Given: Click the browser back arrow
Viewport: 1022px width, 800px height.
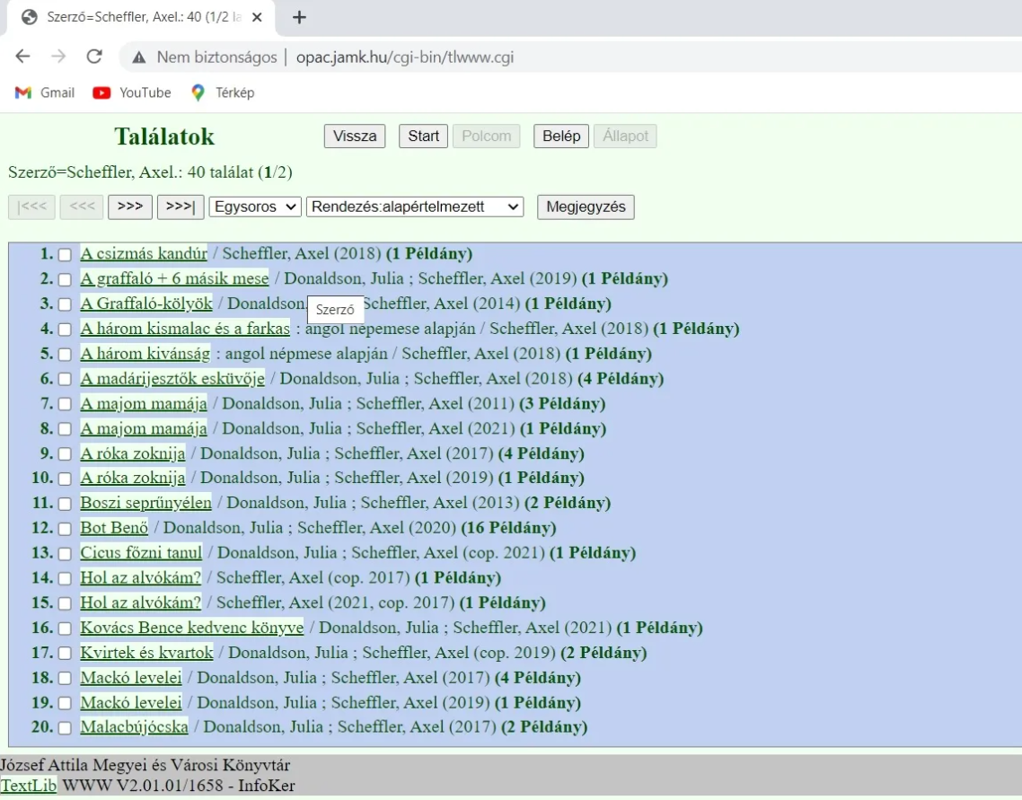Looking at the screenshot, I should (x=22, y=57).
